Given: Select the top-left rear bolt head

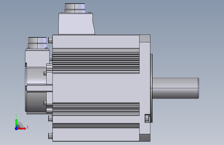Looking at the screenshot, I should point(50,40).
